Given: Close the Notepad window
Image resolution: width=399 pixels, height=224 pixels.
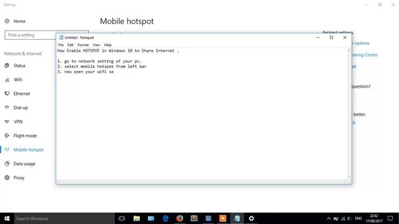Looking at the screenshot, I should click(345, 37).
